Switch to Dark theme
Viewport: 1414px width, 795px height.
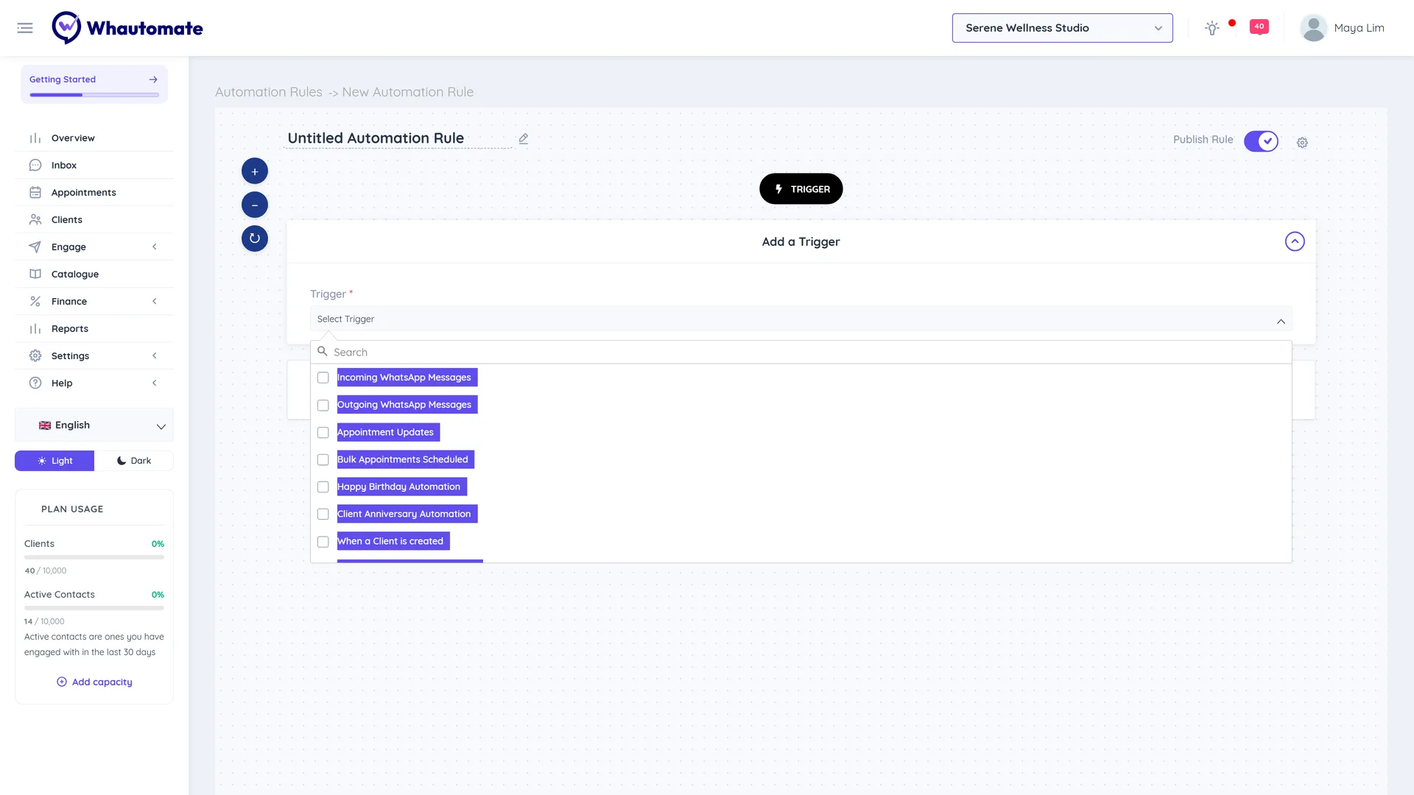pyautogui.click(x=134, y=461)
